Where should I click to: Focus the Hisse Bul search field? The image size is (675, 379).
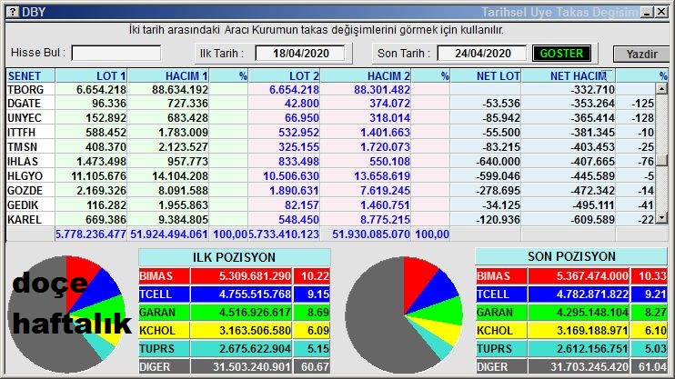(116, 53)
